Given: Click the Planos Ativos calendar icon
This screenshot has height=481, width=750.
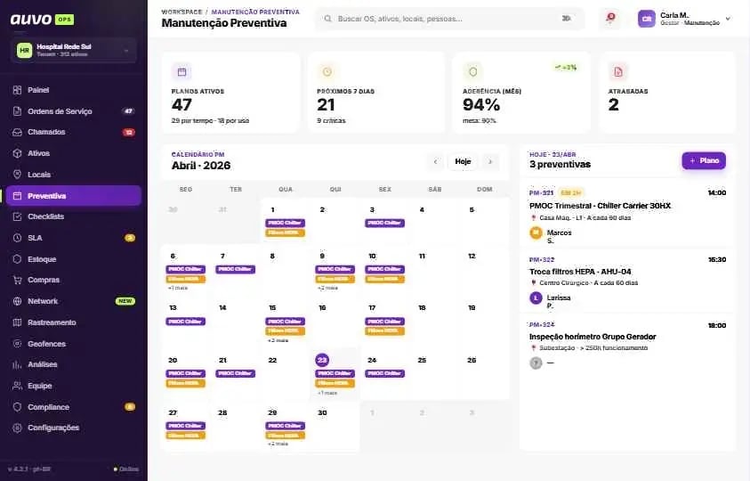Looking at the screenshot, I should pyautogui.click(x=181, y=72).
